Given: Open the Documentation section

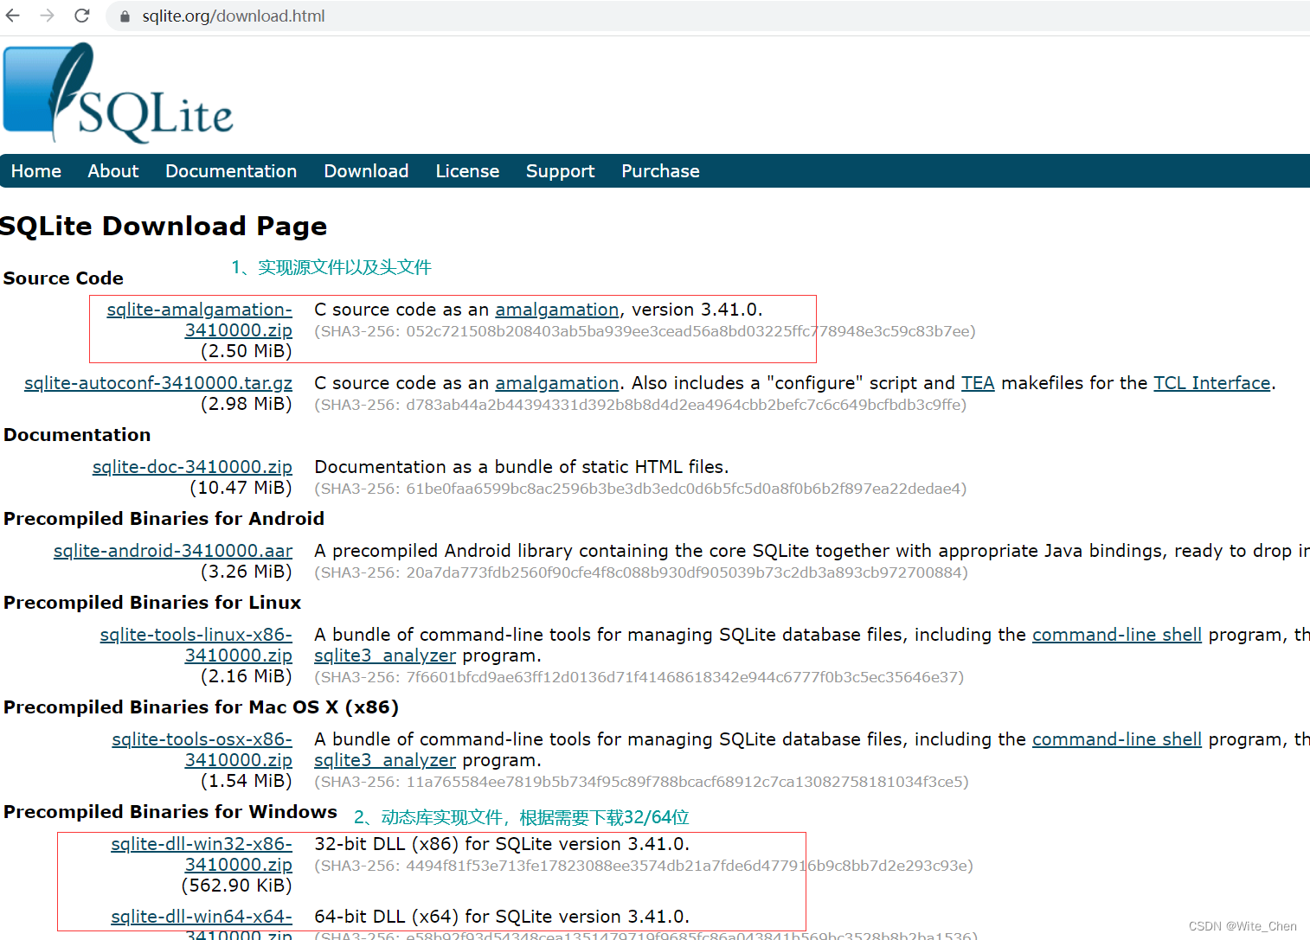Looking at the screenshot, I should [230, 170].
